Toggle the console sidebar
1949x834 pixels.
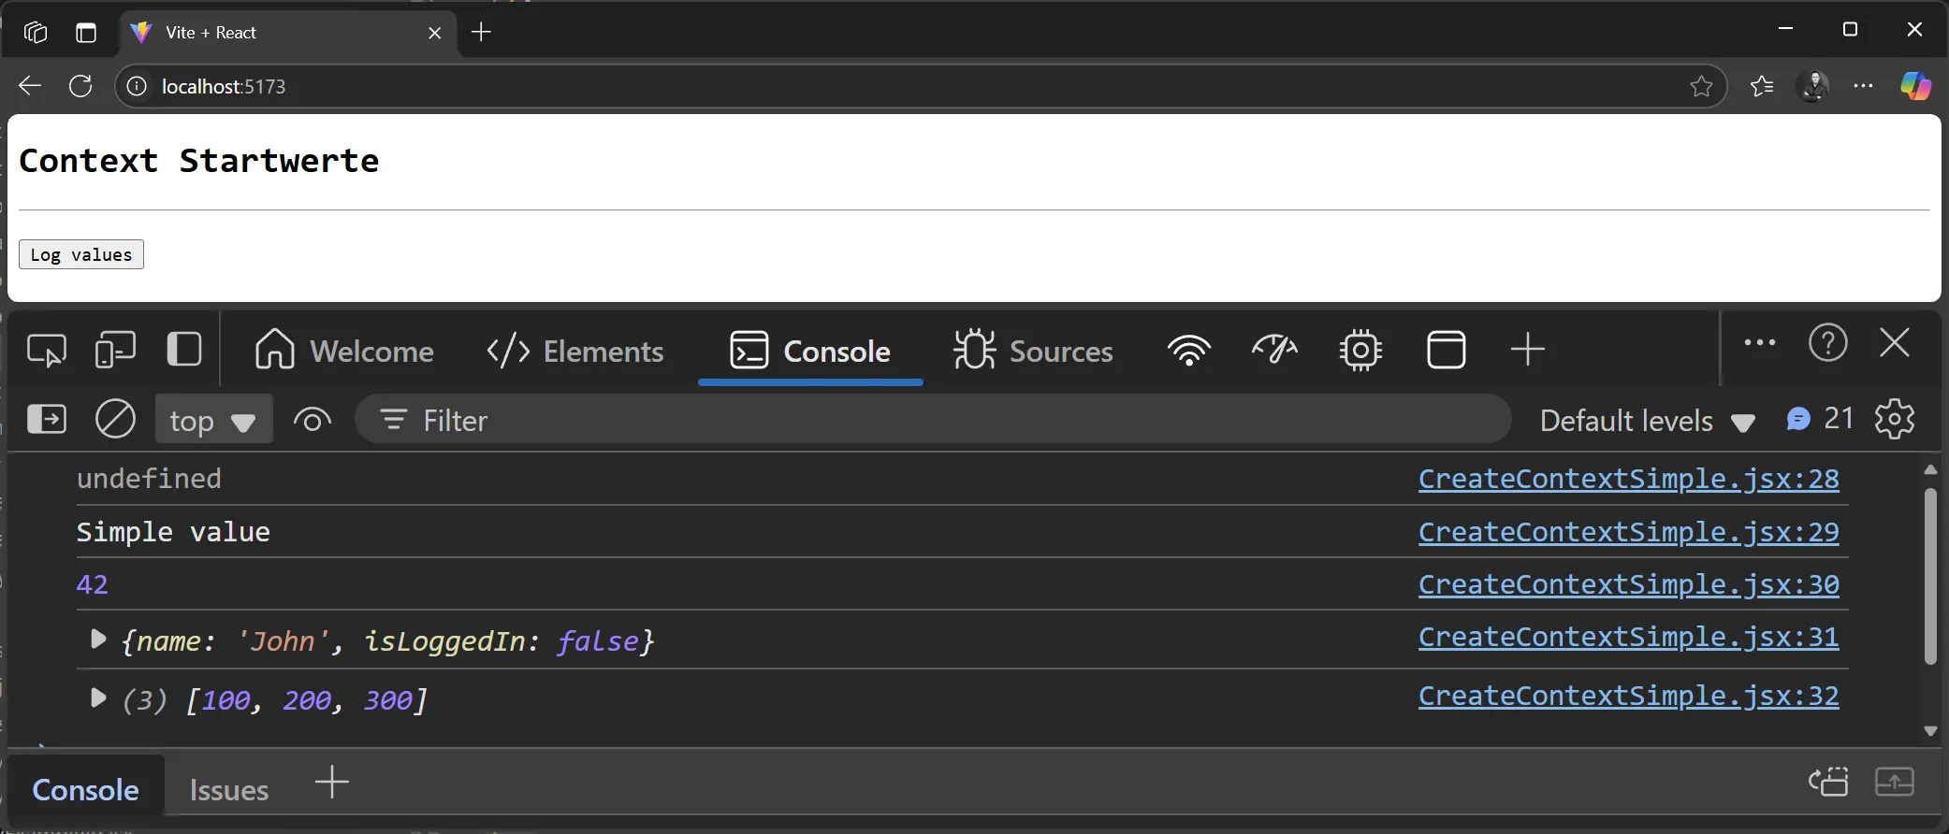click(47, 419)
